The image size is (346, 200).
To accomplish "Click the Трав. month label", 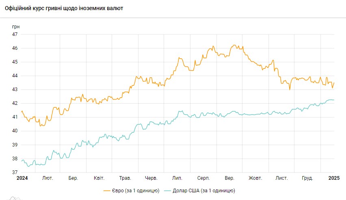I will [x=125, y=178].
